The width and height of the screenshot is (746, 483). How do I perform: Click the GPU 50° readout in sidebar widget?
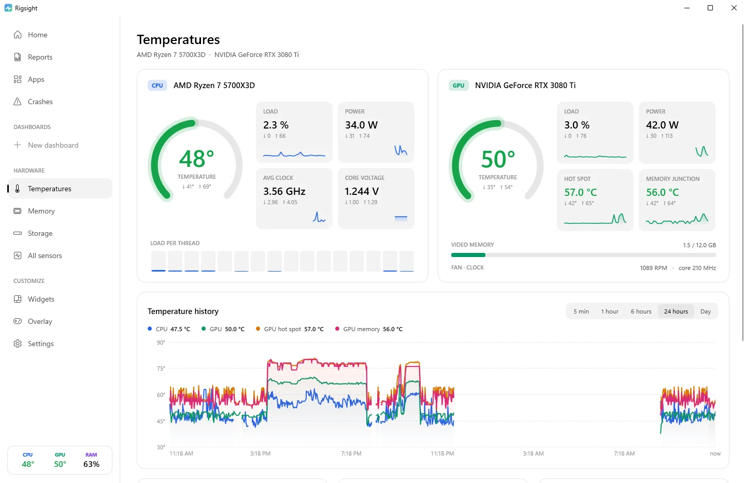click(x=60, y=460)
